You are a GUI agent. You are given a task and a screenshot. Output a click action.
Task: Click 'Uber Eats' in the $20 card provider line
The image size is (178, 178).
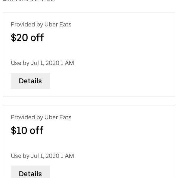coord(58,24)
